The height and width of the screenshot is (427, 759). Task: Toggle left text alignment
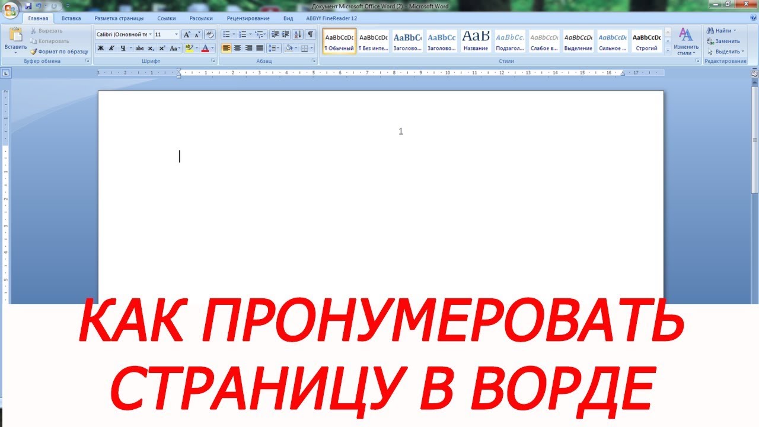[226, 49]
